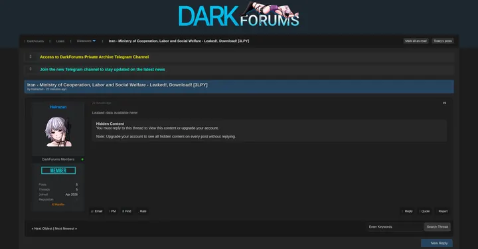Click the DarkForums logo banner
The image size is (478, 249).
pyautogui.click(x=239, y=15)
